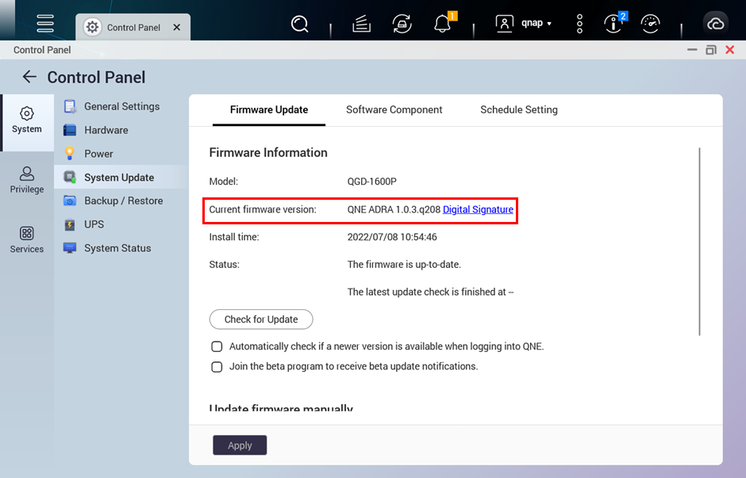The height and width of the screenshot is (478, 746).
Task: Open background tasks stack icon
Action: [362, 23]
